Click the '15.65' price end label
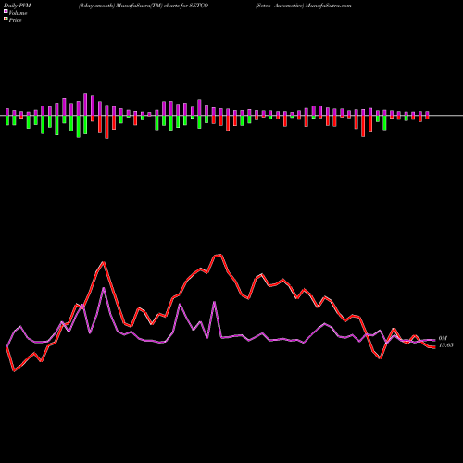 (446, 345)
